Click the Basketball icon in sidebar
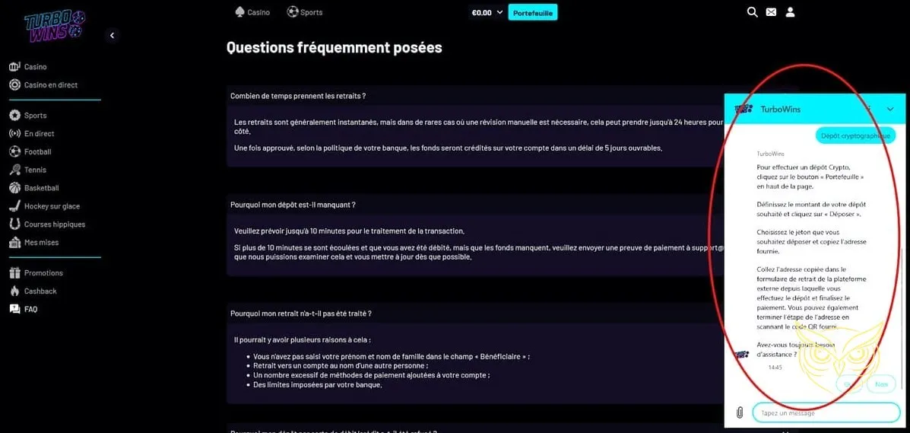 pos(14,188)
